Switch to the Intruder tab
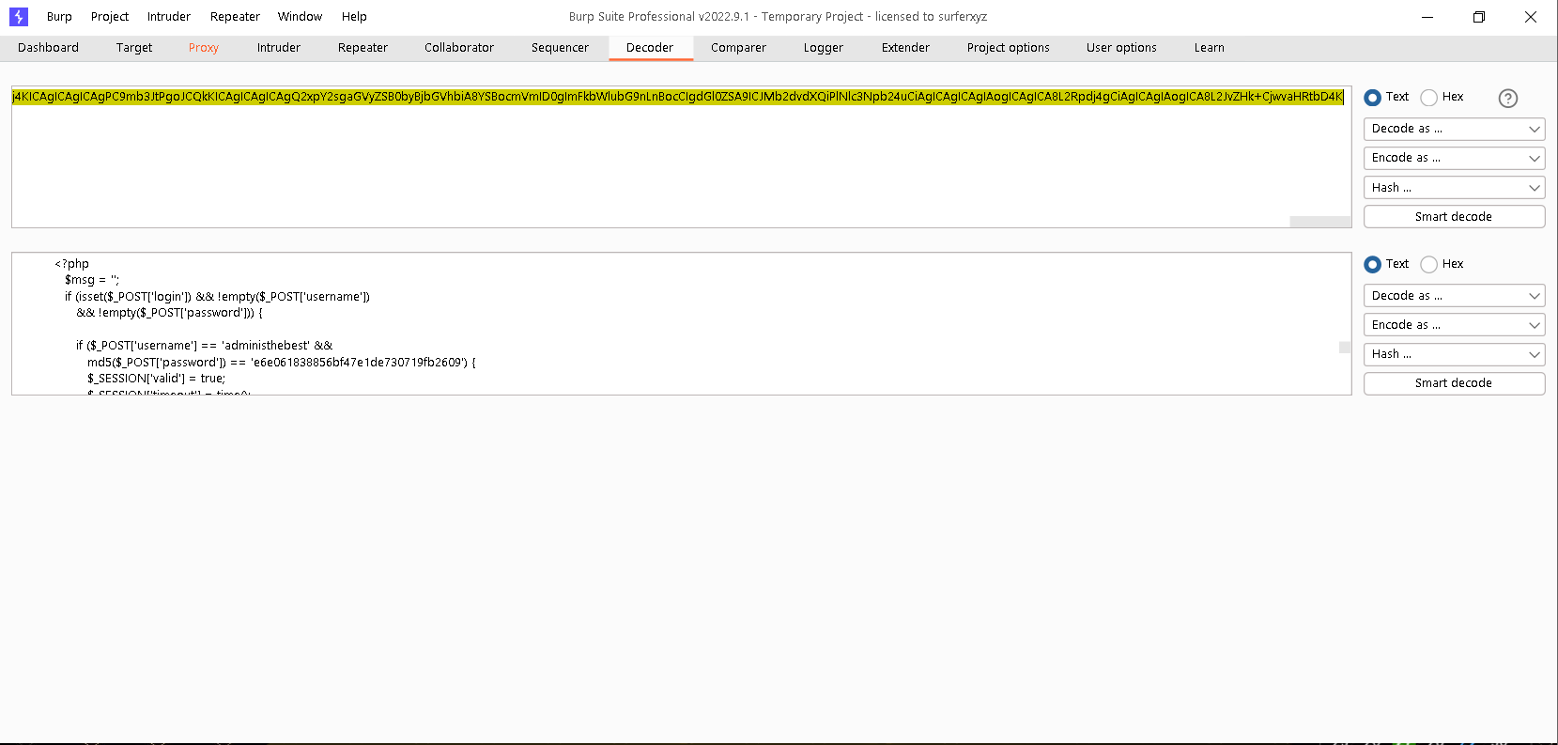The image size is (1558, 745). [x=279, y=48]
